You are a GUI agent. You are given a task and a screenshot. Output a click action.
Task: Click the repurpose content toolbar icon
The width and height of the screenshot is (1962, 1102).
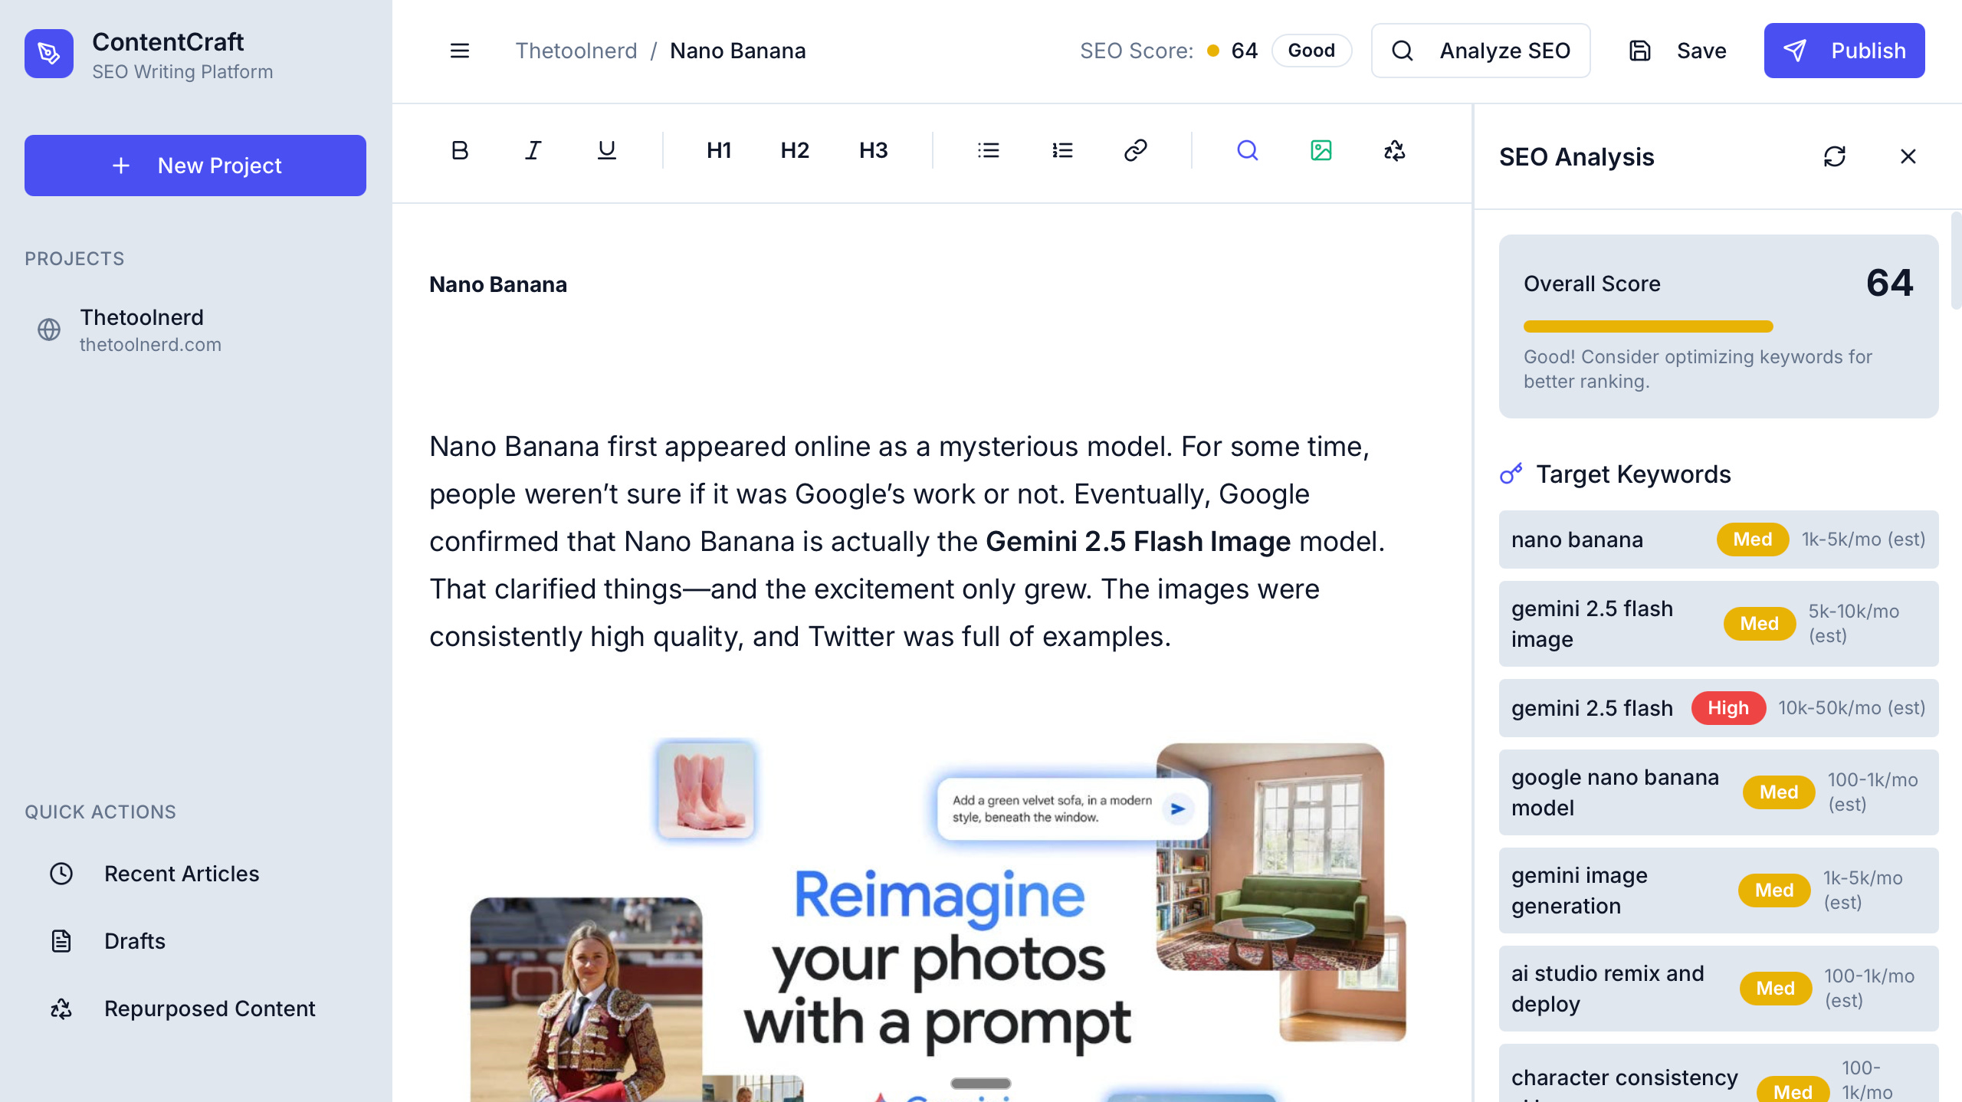[1394, 150]
